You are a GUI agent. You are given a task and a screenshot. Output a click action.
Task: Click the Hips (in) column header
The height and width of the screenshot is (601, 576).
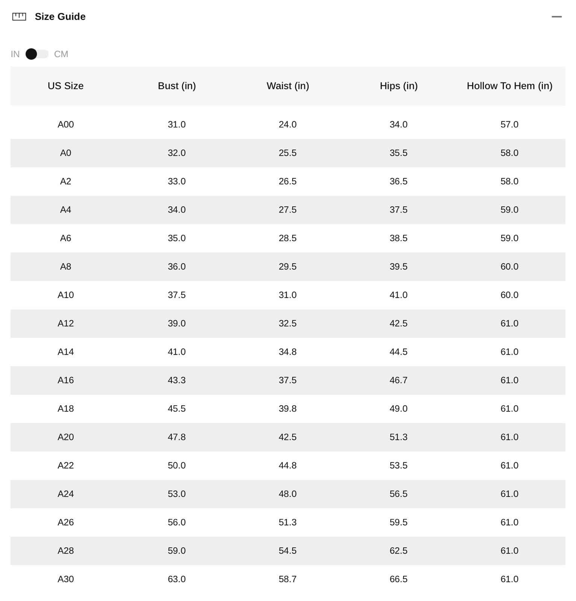399,86
